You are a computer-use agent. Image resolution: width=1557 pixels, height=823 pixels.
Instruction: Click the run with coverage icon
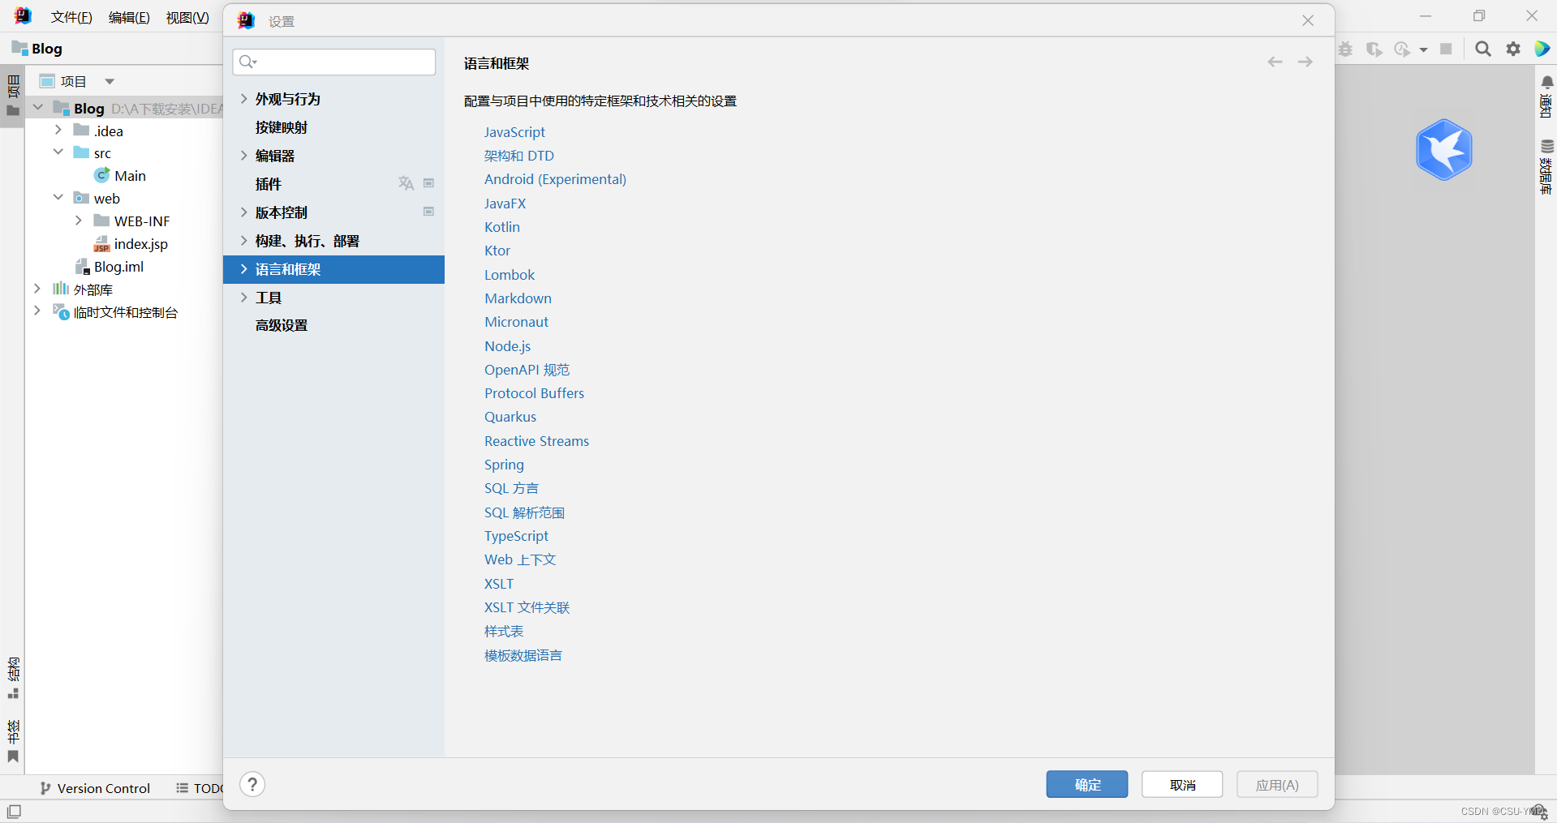1374,49
